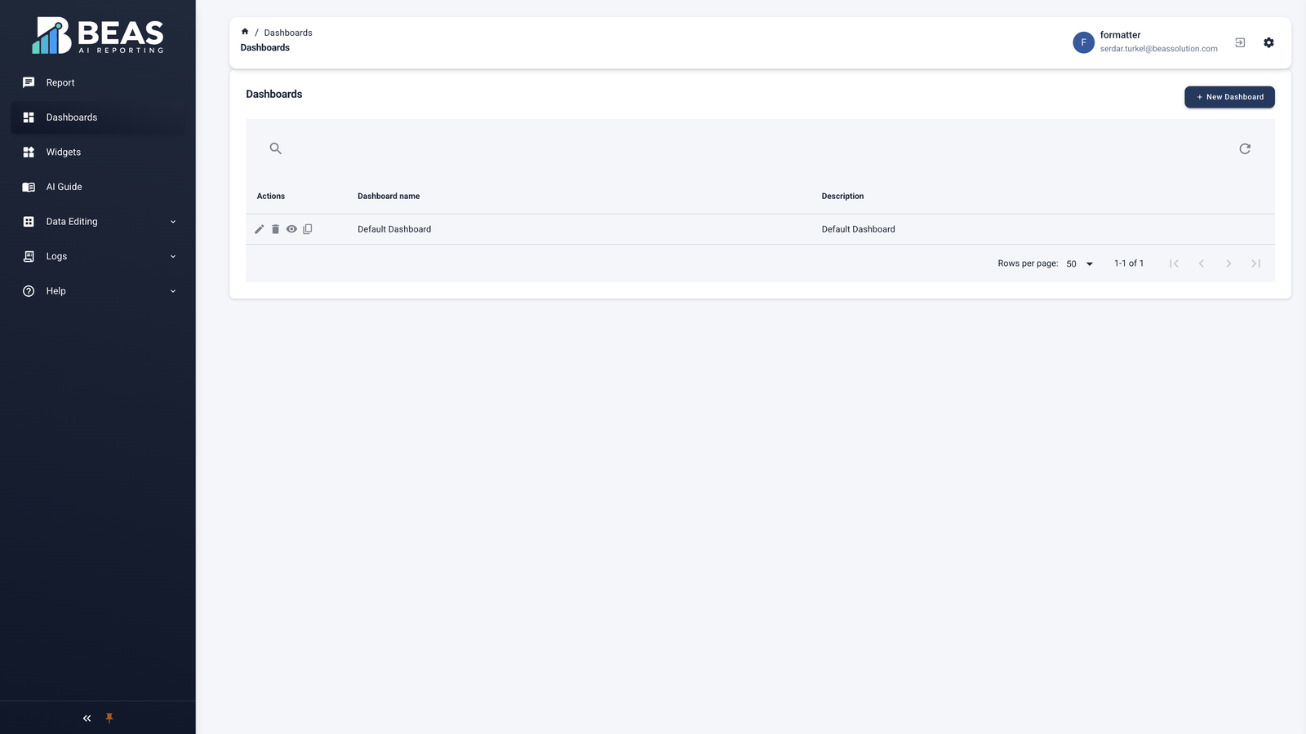
Task: Click the Default Dashboard description cell
Action: (x=858, y=229)
